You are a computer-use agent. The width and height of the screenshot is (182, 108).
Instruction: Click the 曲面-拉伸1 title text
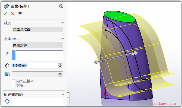pyautogui.click(x=20, y=6)
